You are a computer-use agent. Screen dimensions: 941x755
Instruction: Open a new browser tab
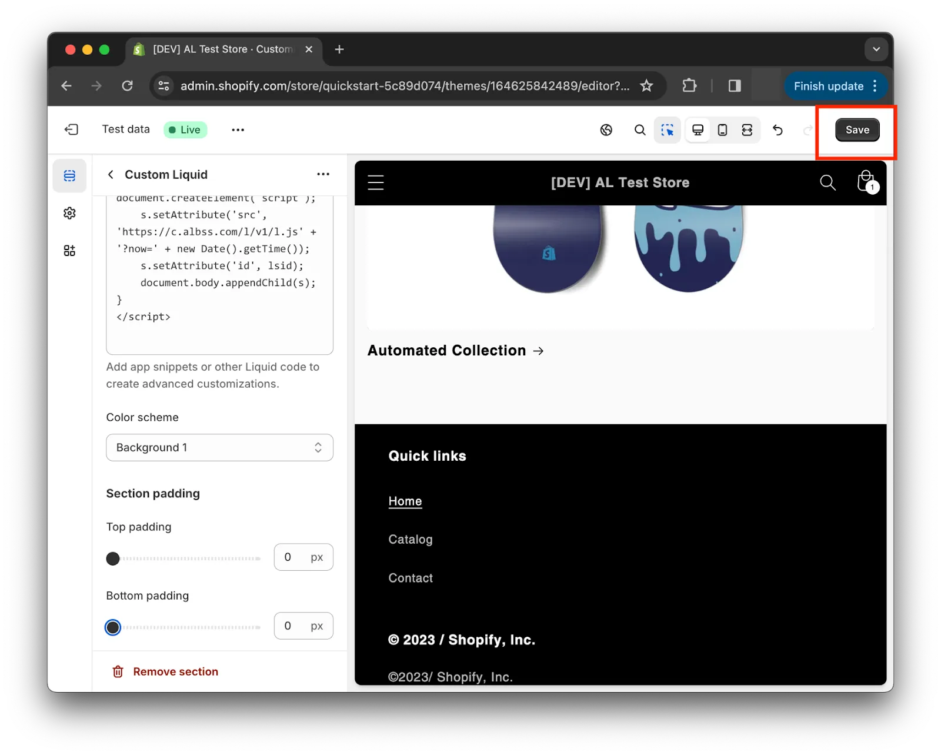(x=339, y=49)
